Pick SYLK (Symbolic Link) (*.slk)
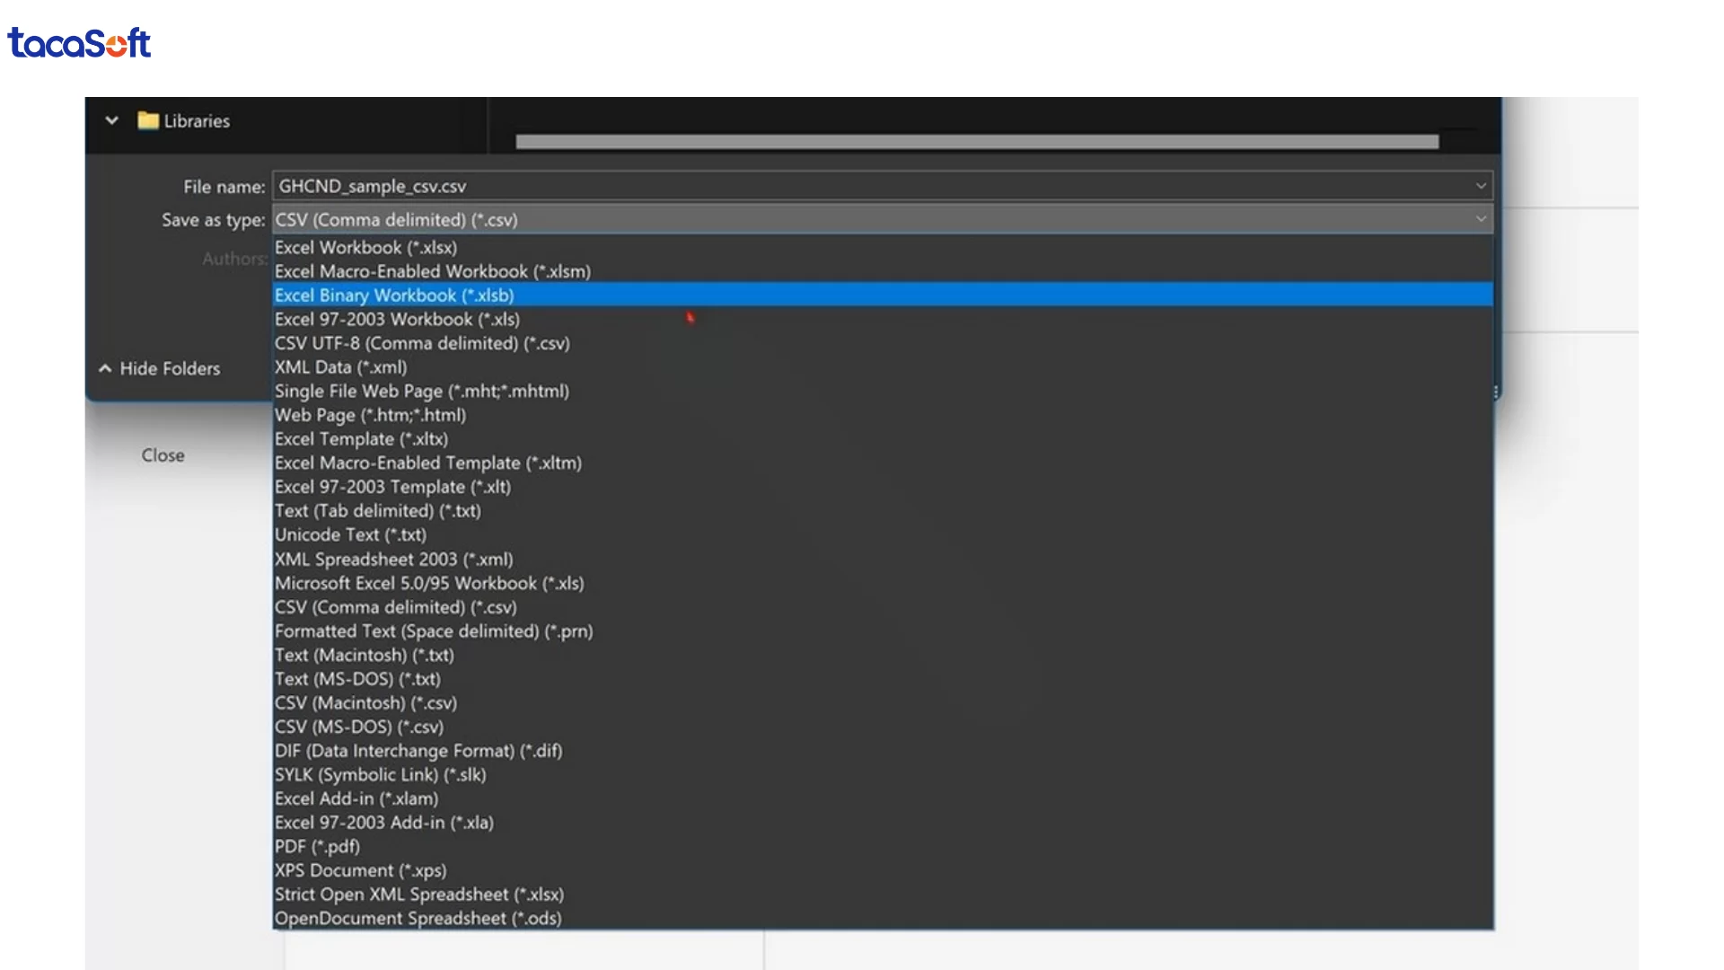Image resolution: width=1724 pixels, height=970 pixels. pyautogui.click(x=883, y=774)
